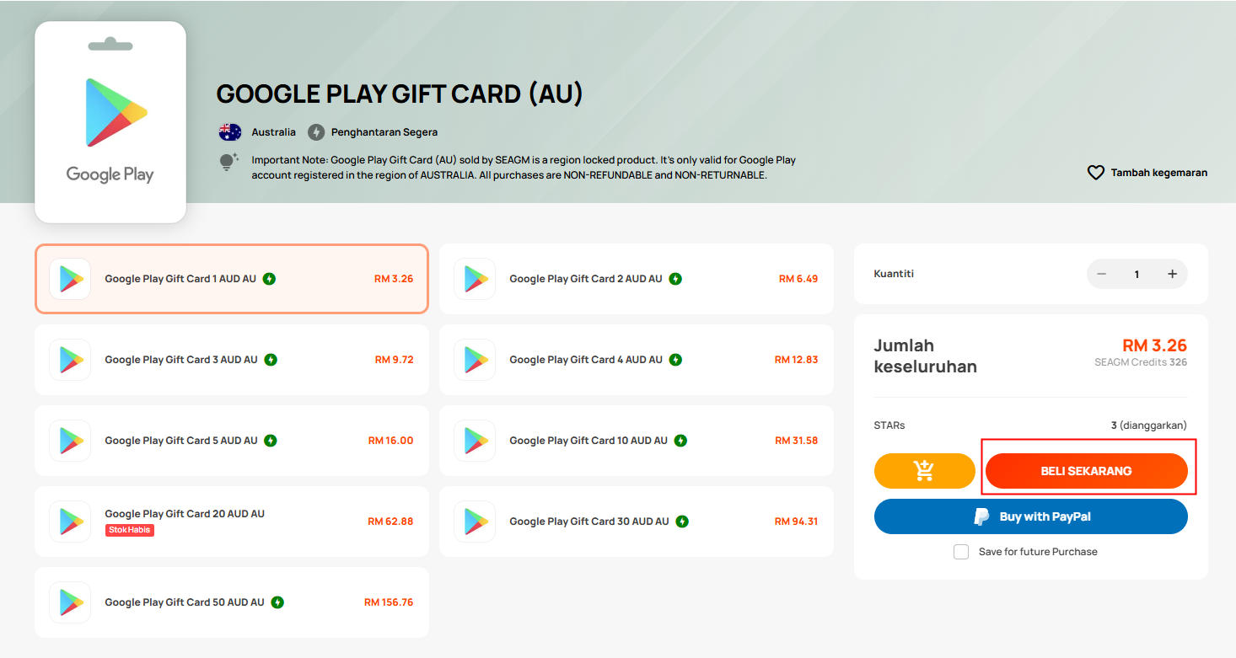Increase quantity with the plus button

(1172, 274)
